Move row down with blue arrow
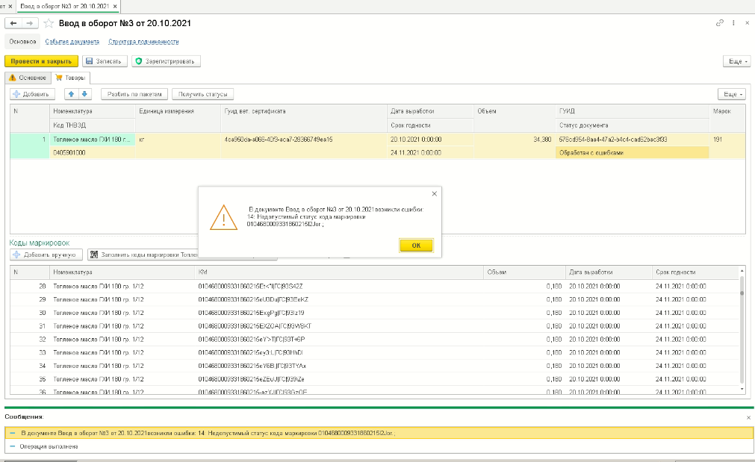The image size is (755, 462). point(84,94)
